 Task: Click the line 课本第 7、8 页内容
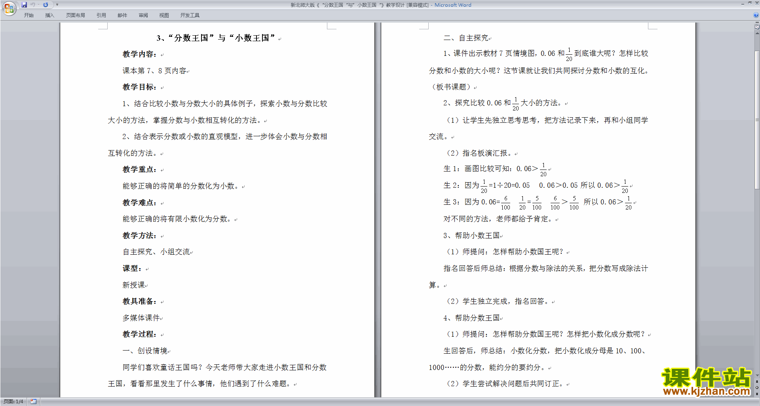click(x=154, y=71)
